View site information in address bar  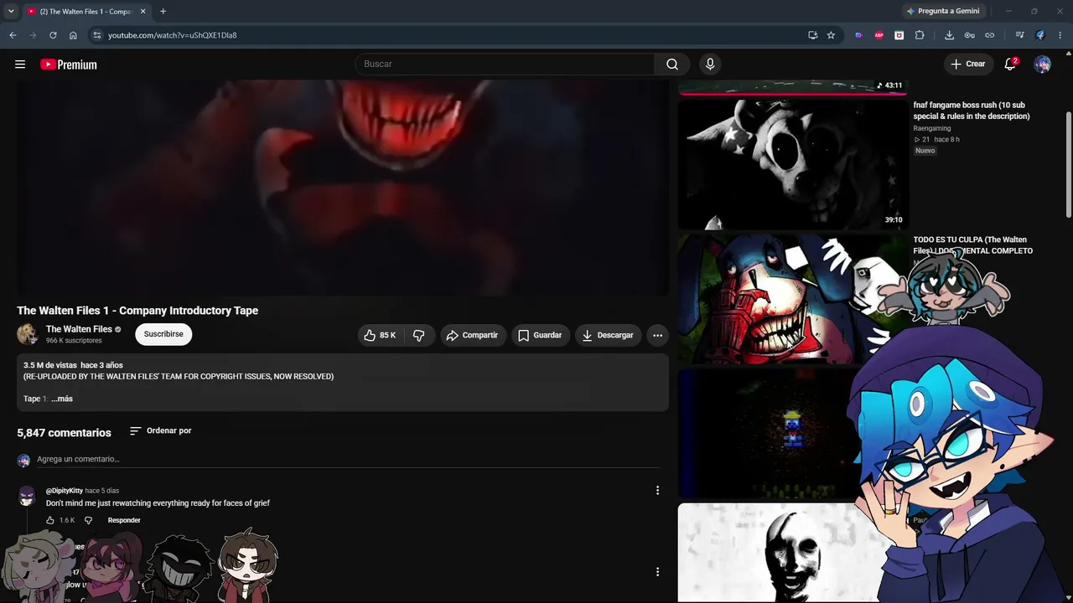click(x=96, y=35)
